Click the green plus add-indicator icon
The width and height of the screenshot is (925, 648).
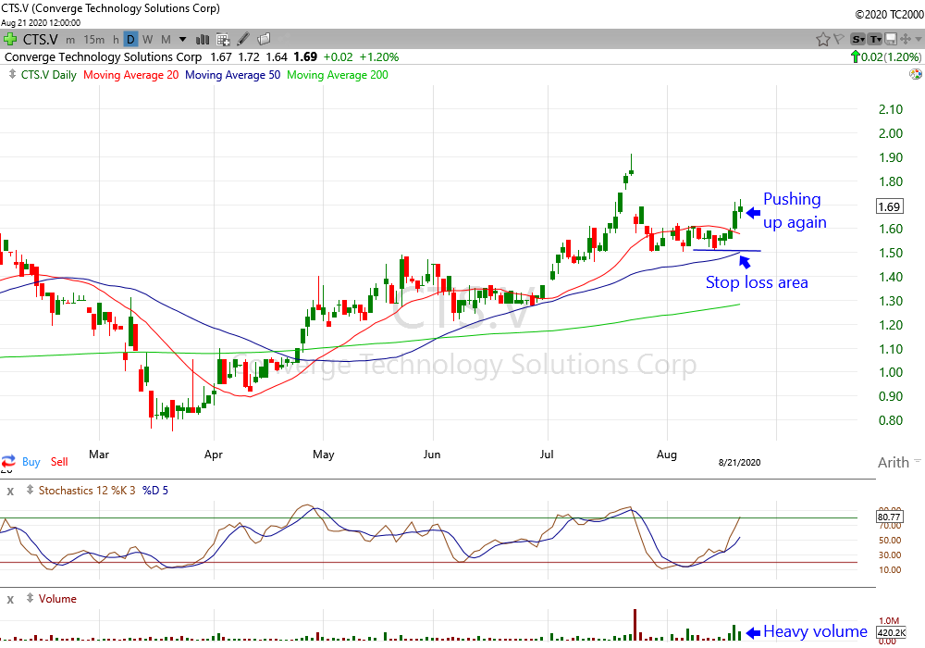[x=9, y=40]
